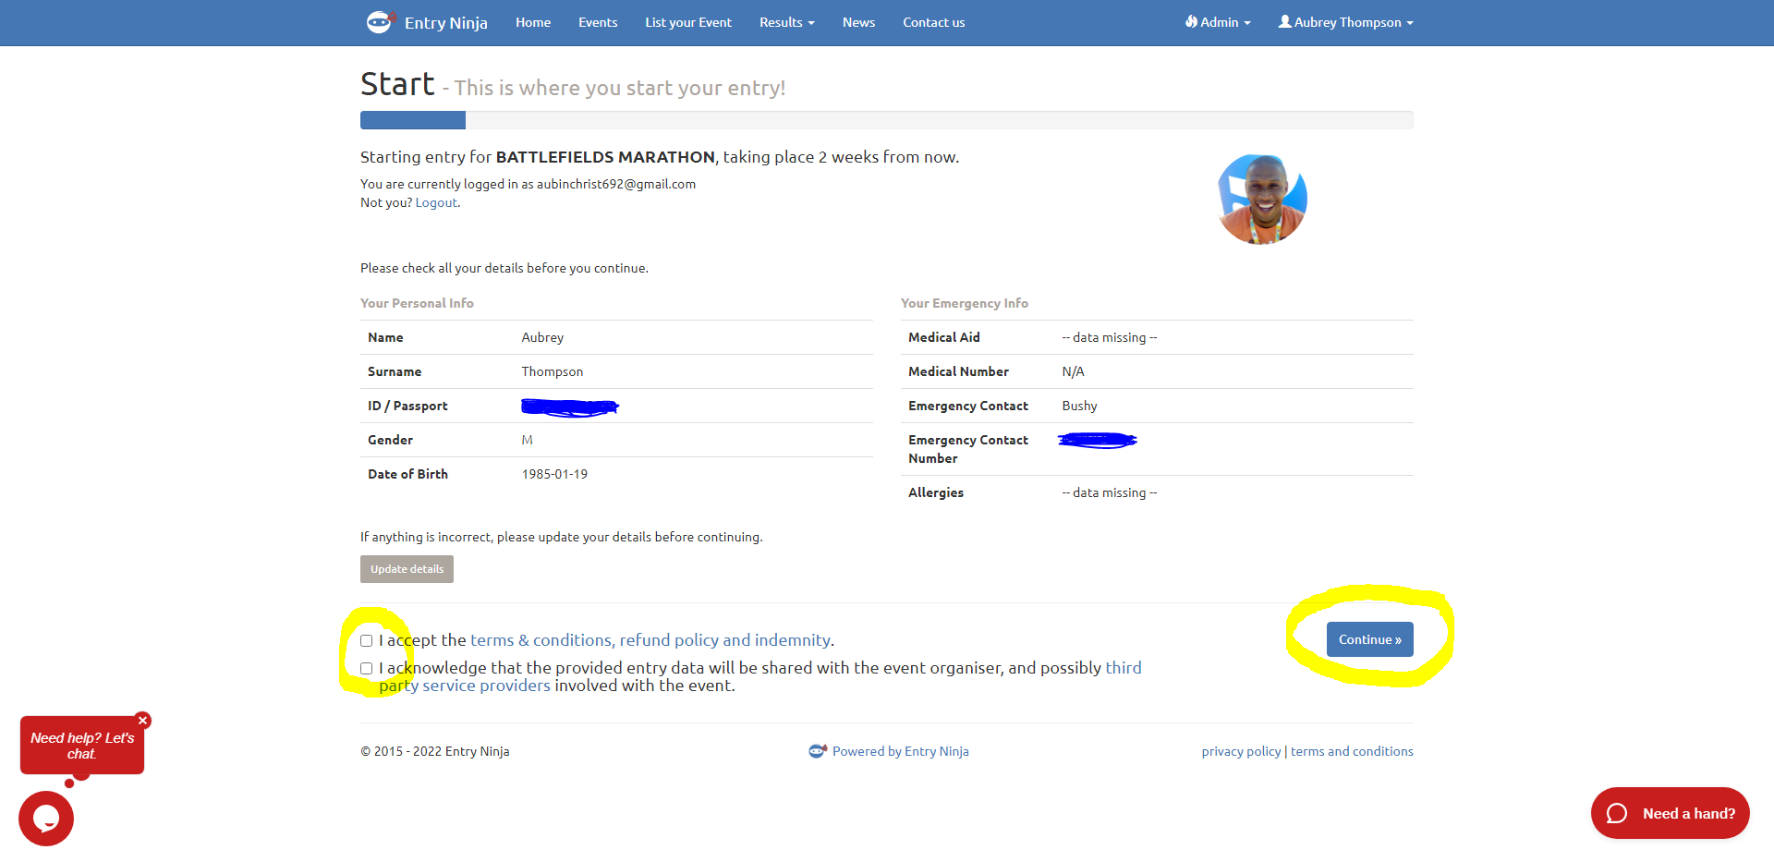1774x862 pixels.
Task: Expand the Aubrey Thompson account menu
Action: [1346, 22]
